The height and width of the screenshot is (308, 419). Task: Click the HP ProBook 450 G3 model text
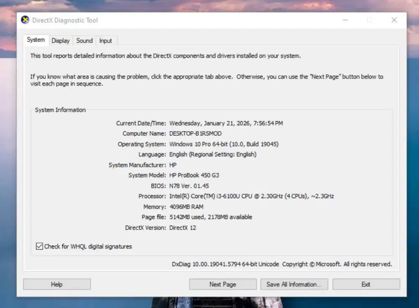[194, 176]
